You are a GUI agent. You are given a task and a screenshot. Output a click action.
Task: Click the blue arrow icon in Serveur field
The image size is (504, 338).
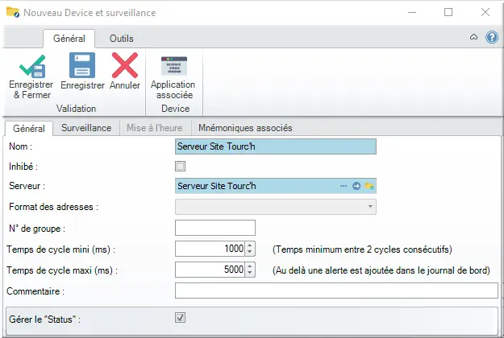356,186
